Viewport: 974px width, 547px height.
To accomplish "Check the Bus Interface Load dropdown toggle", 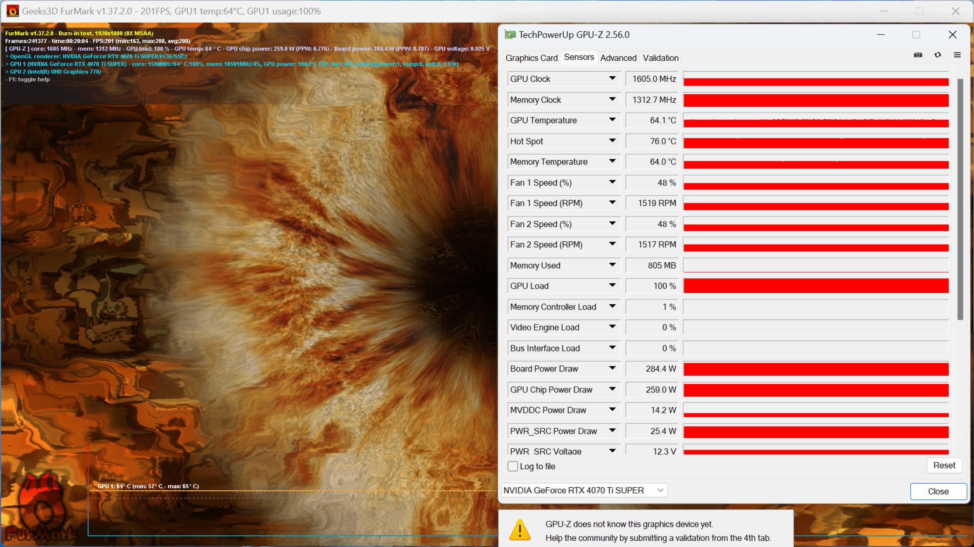I will 612,348.
